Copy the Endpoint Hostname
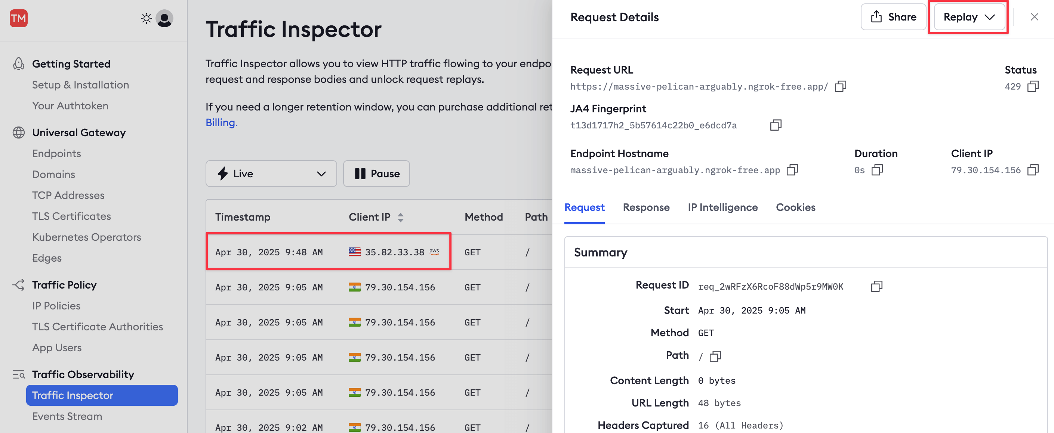Screen dimensions: 1054x433 [x=792, y=170]
